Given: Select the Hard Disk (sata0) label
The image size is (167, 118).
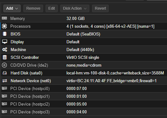Looking at the screenshot, I should tap(27, 73).
